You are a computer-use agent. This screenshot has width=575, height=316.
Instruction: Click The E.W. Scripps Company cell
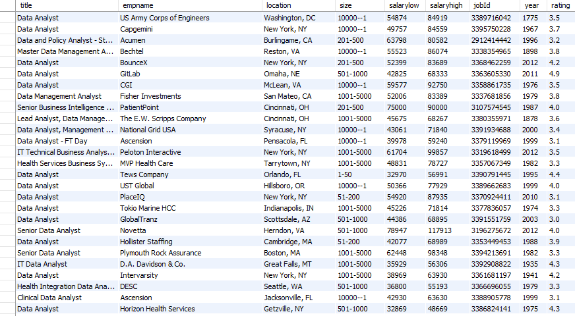tap(190, 118)
